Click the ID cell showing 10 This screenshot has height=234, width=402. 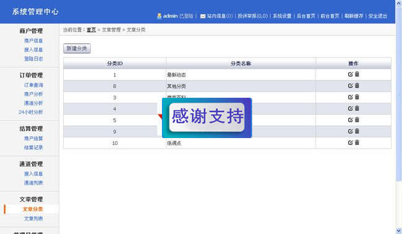pos(114,143)
